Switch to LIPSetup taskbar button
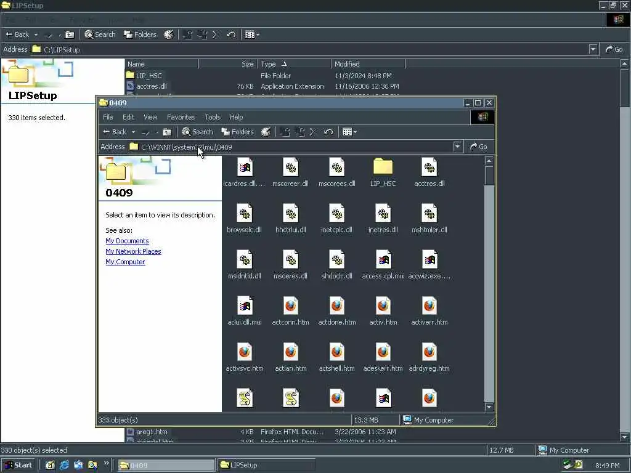Screen dimensions: 631x473 (266, 465)
